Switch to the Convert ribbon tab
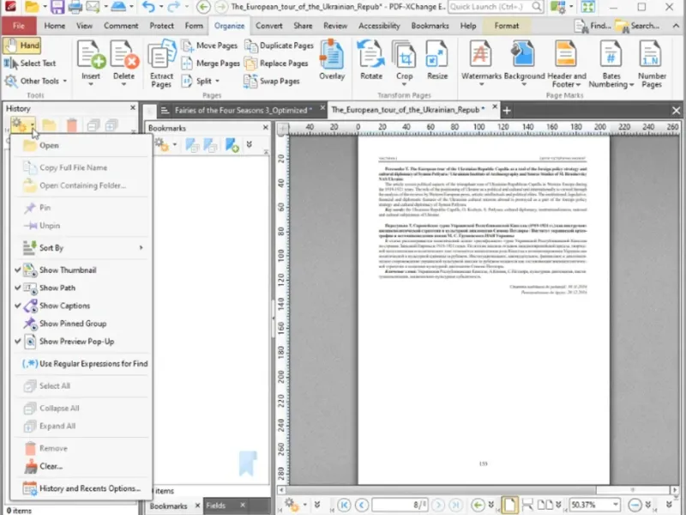The width and height of the screenshot is (686, 515). tap(268, 26)
